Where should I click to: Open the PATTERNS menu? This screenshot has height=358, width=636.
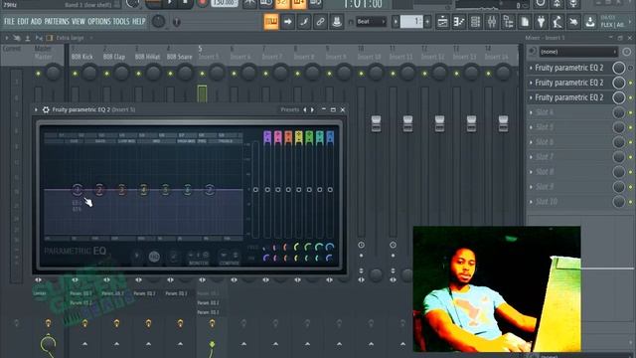[57, 22]
